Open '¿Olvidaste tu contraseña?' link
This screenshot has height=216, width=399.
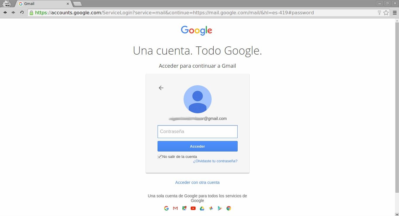tap(215, 161)
